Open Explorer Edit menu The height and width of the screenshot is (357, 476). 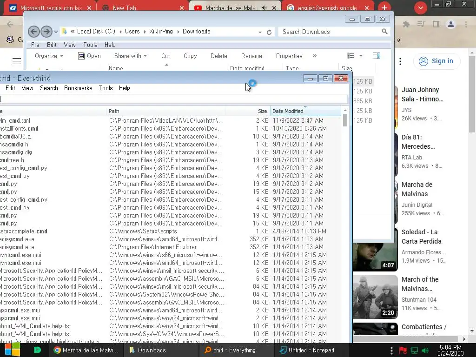pos(52,45)
